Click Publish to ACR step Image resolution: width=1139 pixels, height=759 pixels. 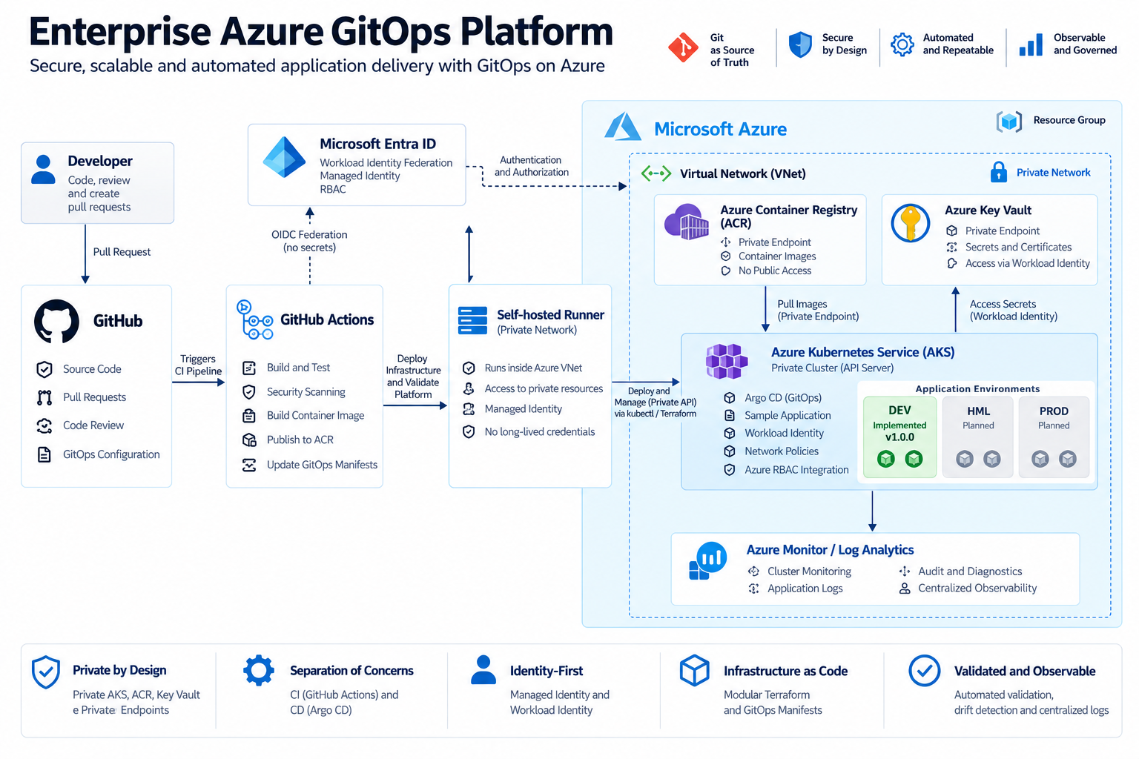pyautogui.click(x=288, y=440)
